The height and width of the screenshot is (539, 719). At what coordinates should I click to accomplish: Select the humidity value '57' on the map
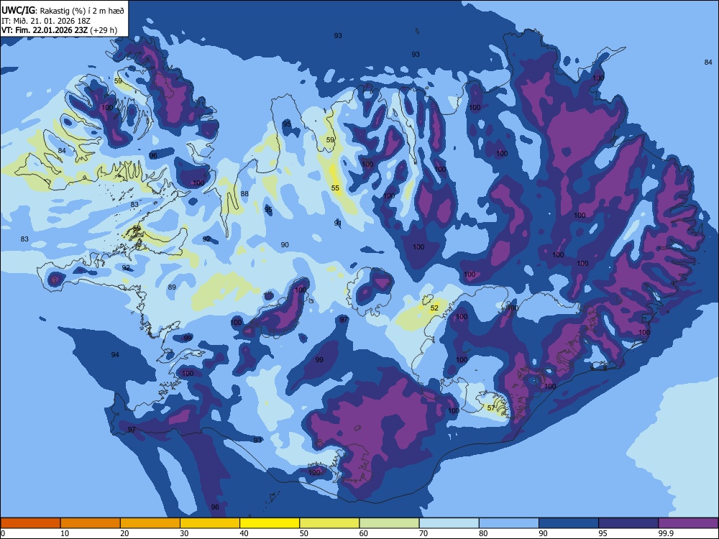click(x=491, y=408)
